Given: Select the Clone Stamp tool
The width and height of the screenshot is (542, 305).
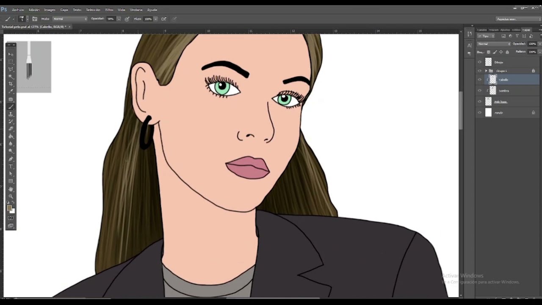Looking at the screenshot, I should [11, 114].
